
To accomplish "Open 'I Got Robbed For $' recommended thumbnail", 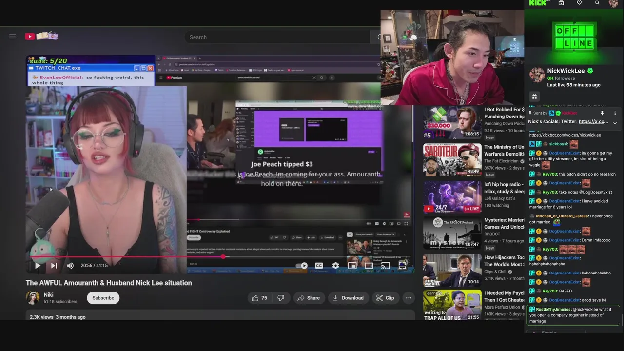I will coord(452,123).
